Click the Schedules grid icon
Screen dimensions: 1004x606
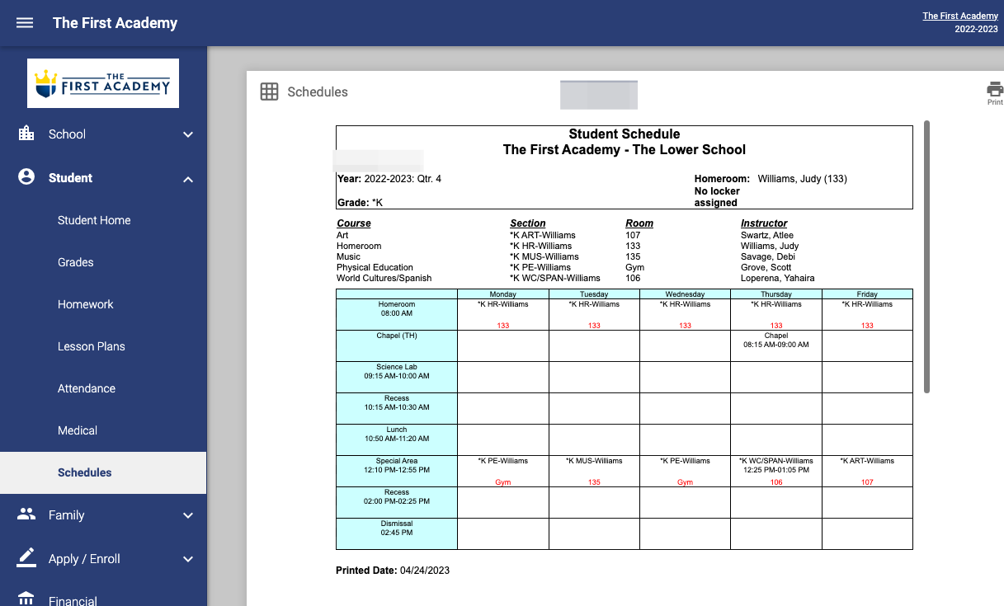269,92
